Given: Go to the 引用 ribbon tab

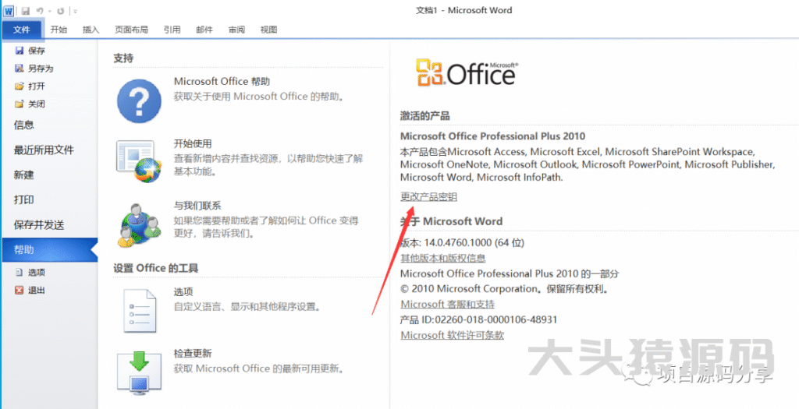Looking at the screenshot, I should [172, 30].
